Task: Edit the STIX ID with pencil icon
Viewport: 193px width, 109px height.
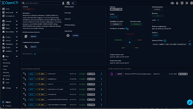Action: (190, 41)
